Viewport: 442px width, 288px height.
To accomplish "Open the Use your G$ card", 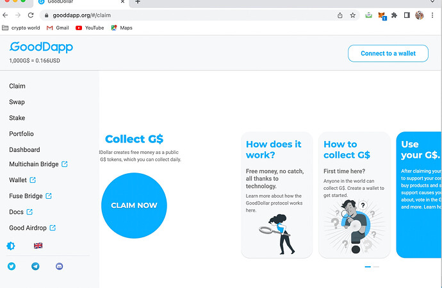I will pyautogui.click(x=419, y=195).
